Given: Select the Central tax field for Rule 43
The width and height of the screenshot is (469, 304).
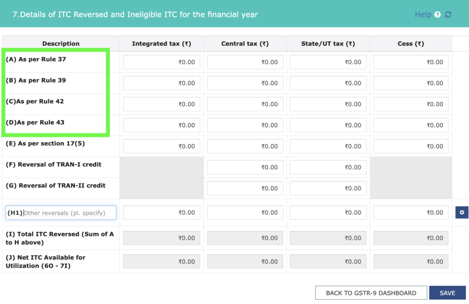Looking at the screenshot, I should click(245, 125).
